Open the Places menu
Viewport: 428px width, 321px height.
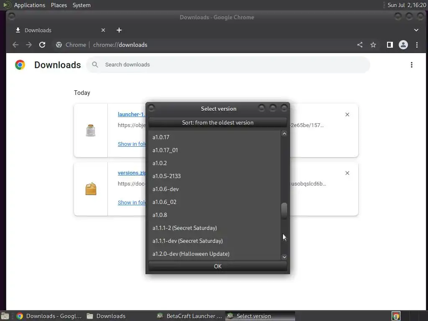[59, 5]
